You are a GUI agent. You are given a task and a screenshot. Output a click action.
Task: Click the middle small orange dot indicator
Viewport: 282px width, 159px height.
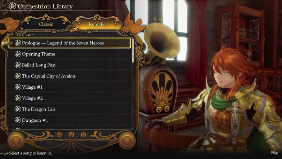(71, 135)
